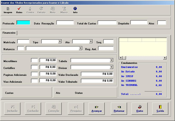175x121 pixels.
Task: Click the Microfilmes R$ value field
Action: pos(48,60)
